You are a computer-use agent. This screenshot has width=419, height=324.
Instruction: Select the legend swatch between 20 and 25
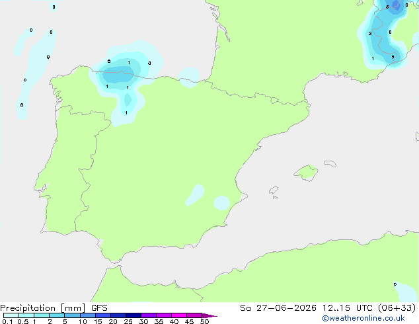pos(118,315)
